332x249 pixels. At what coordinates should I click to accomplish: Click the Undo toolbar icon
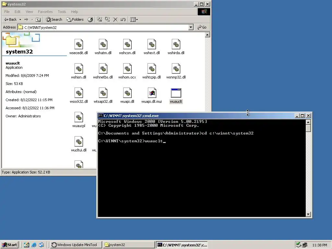tap(123, 19)
